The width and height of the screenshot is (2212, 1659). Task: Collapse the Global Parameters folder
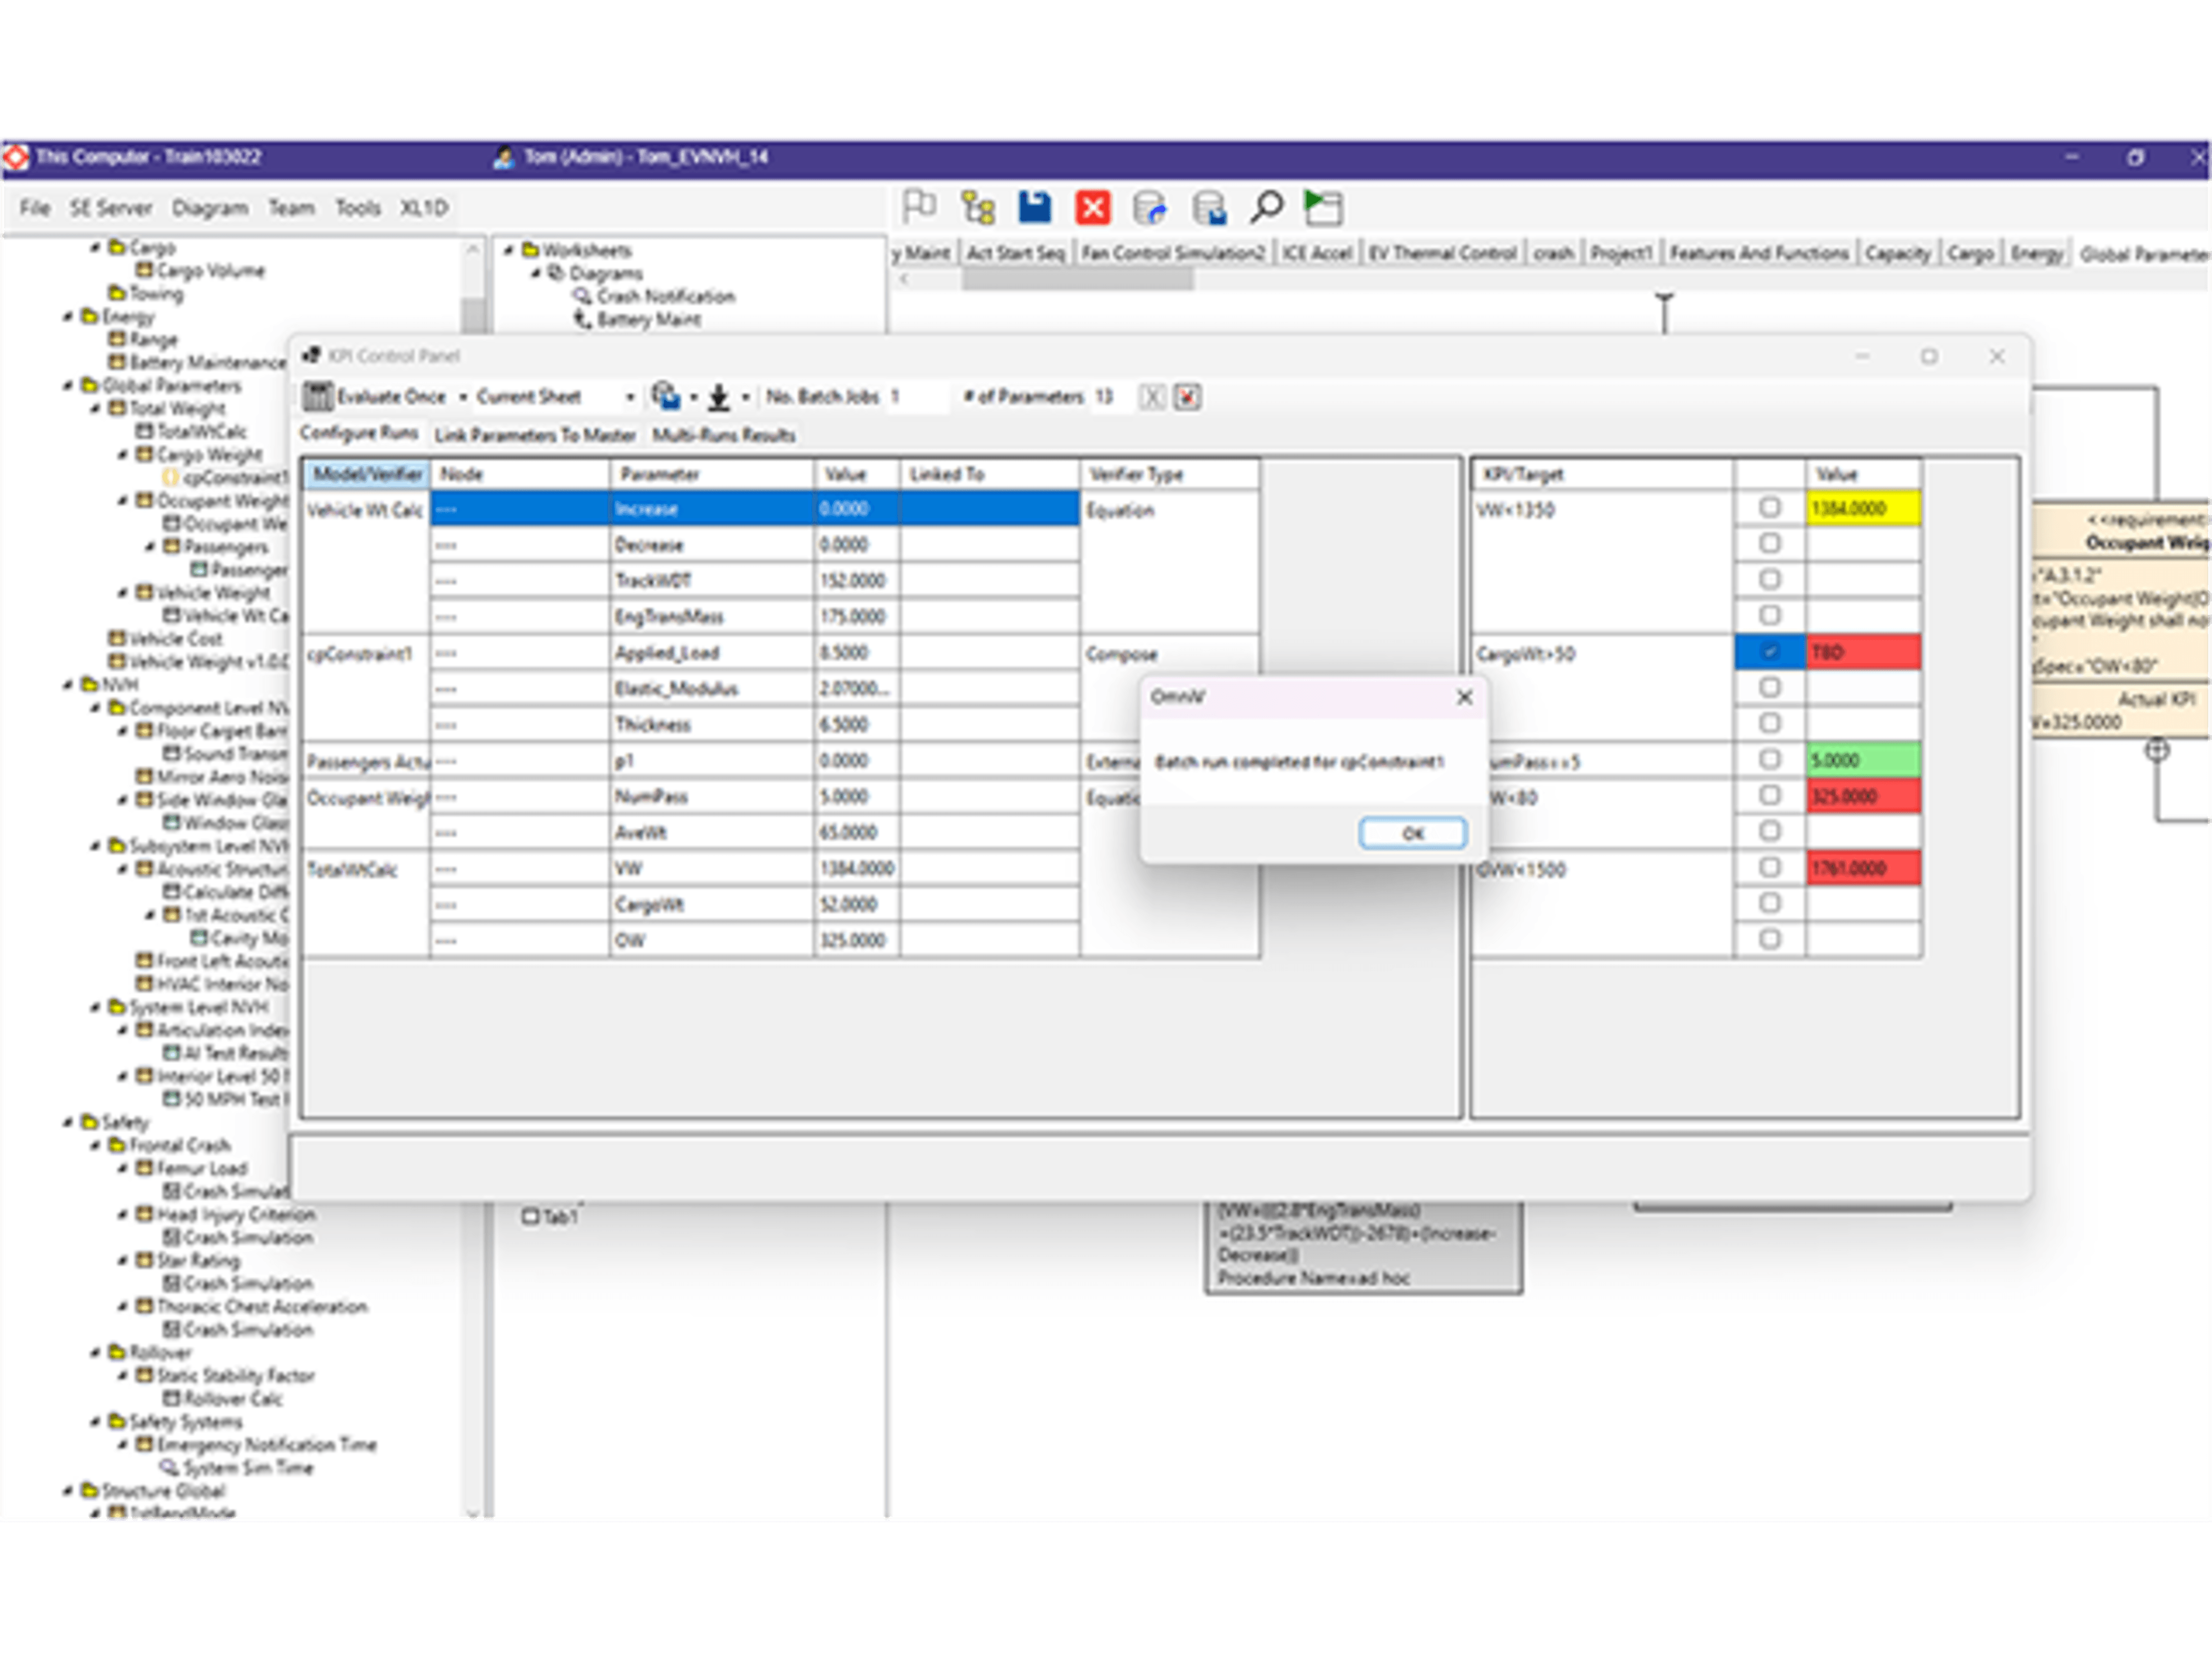(67, 385)
